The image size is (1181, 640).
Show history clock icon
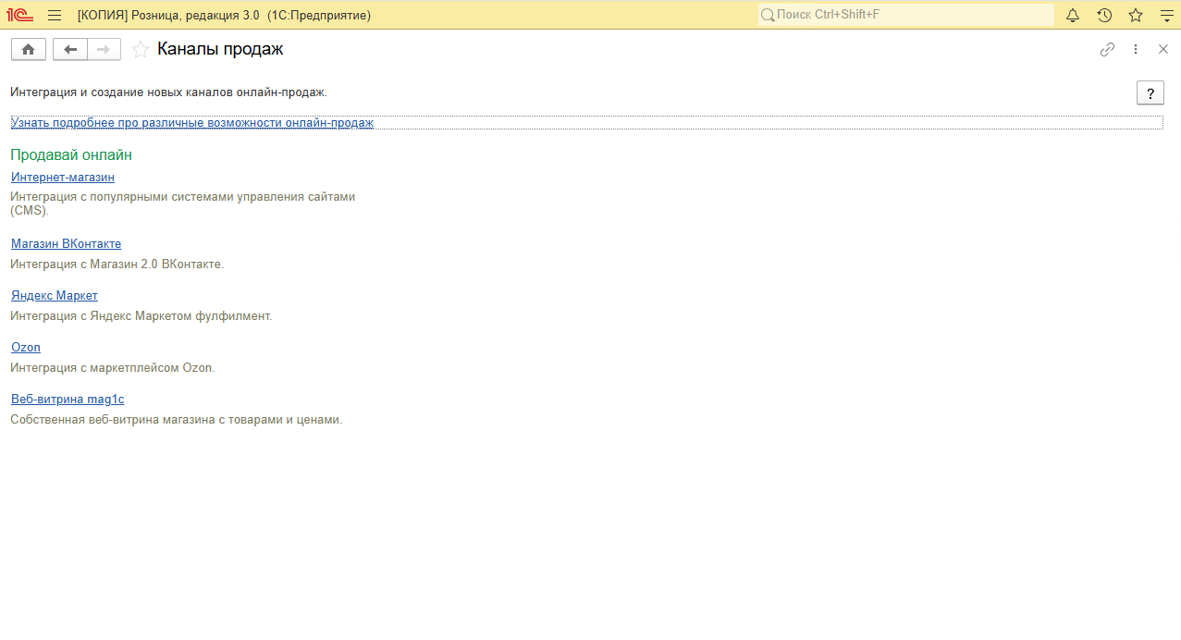[x=1104, y=15]
